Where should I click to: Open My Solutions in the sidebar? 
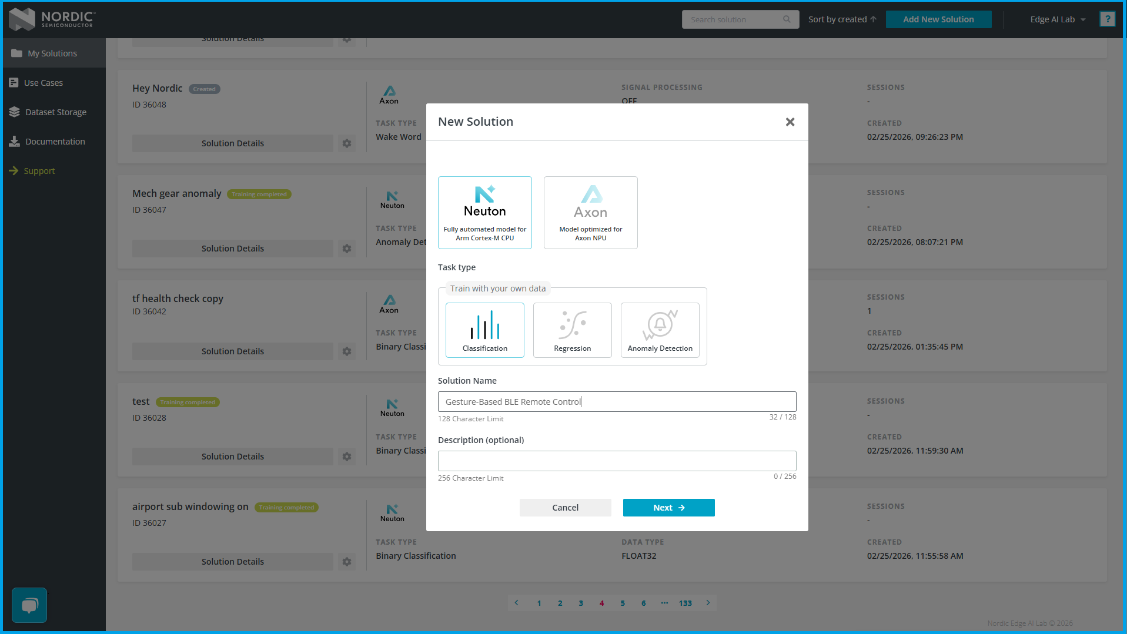54,53
